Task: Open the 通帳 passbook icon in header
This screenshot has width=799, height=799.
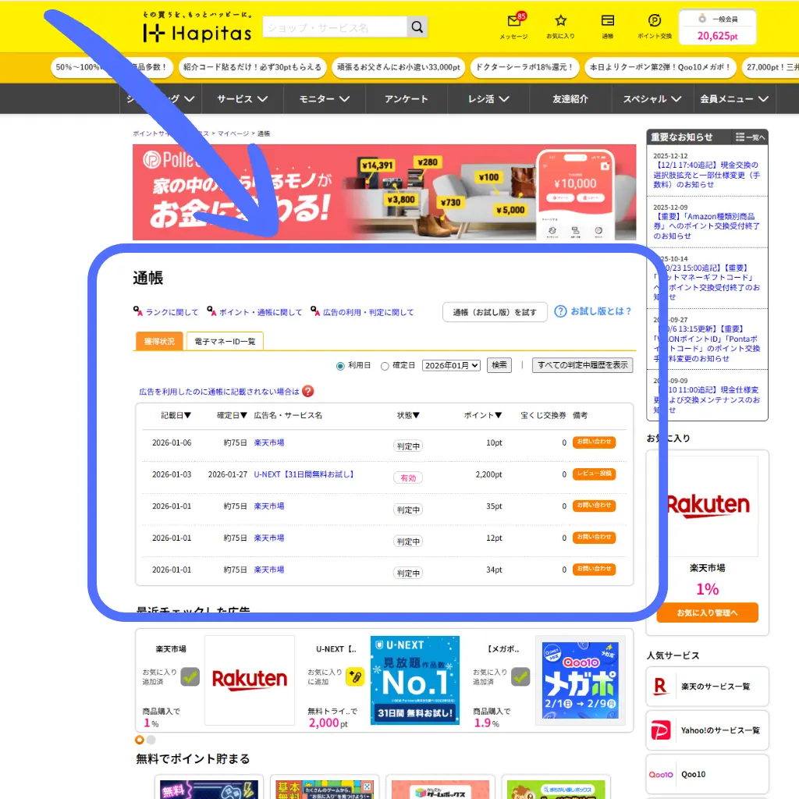Action: [x=608, y=21]
